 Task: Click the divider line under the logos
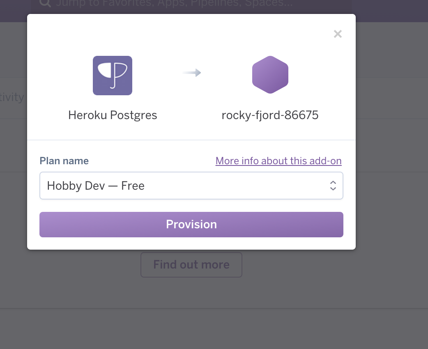pyautogui.click(x=191, y=140)
